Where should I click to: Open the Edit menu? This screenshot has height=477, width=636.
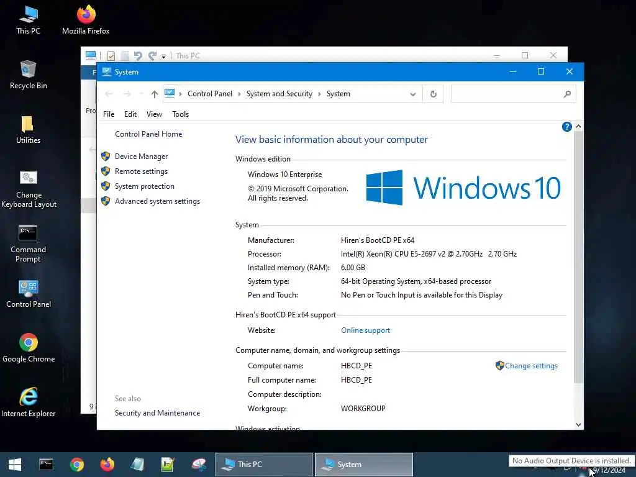tap(130, 114)
